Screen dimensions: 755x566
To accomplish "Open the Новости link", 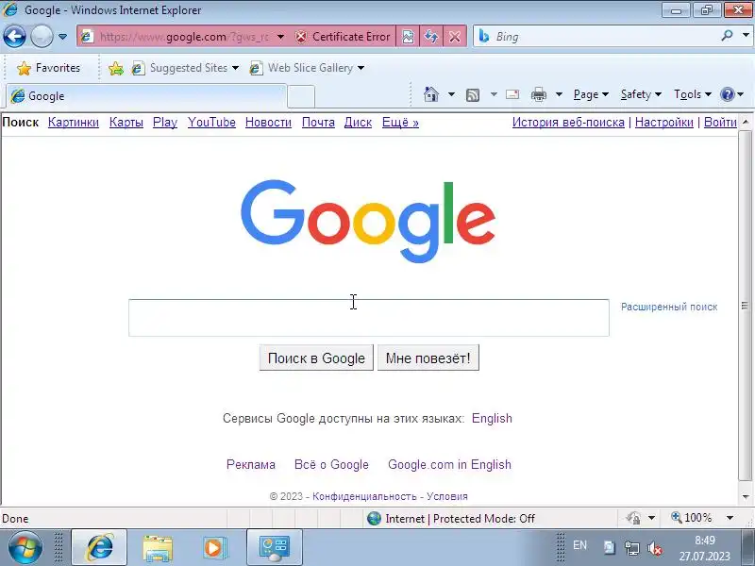I will [x=268, y=123].
